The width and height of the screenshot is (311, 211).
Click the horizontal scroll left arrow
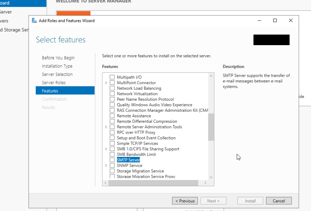tap(105, 183)
